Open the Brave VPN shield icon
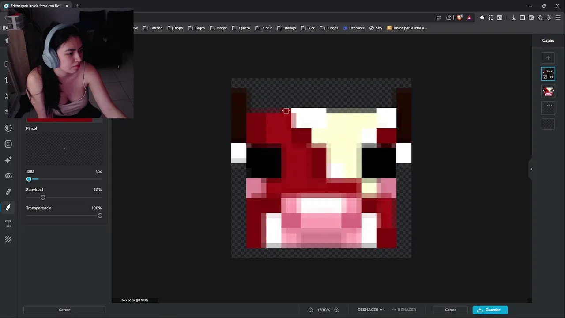Image resolution: width=565 pixels, height=318 pixels. [549, 18]
